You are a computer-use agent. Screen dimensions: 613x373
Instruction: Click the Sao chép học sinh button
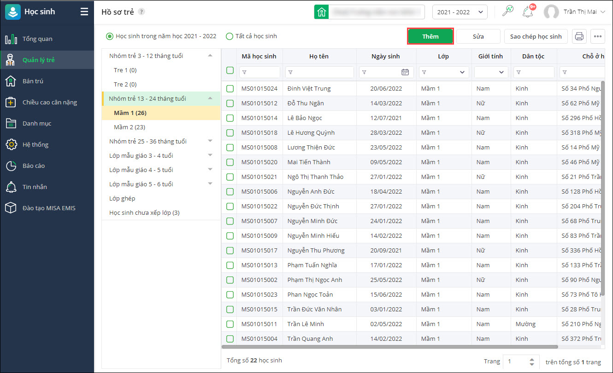click(536, 36)
